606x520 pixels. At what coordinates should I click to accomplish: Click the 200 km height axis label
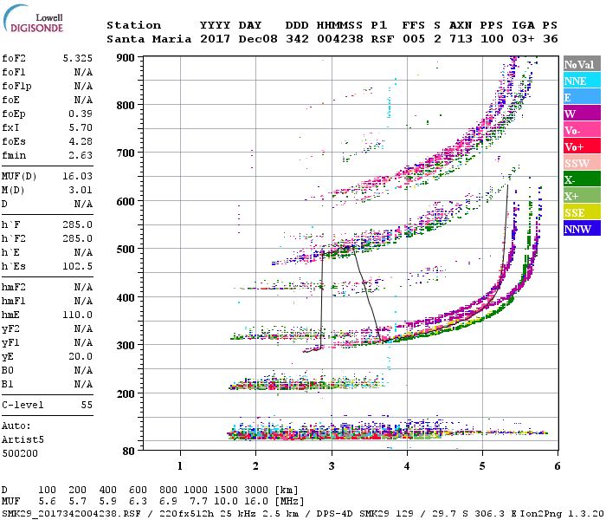tap(126, 393)
